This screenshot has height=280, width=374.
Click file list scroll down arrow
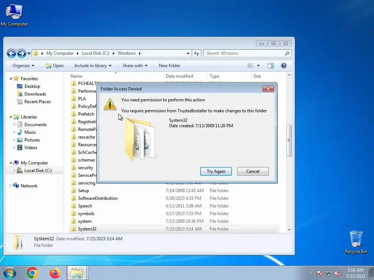[x=289, y=230]
